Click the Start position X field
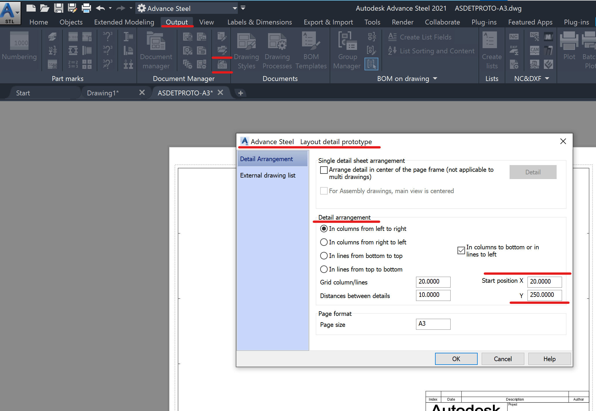Viewport: 596px width, 411px height. (544, 282)
